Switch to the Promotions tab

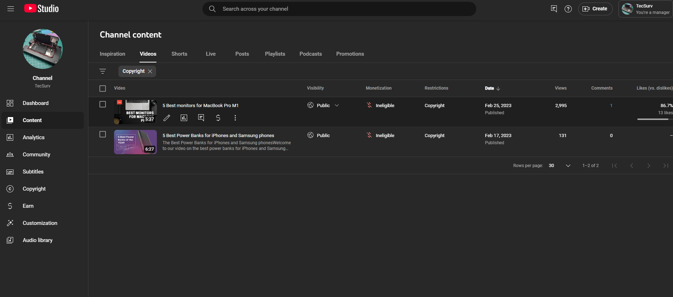[350, 54]
